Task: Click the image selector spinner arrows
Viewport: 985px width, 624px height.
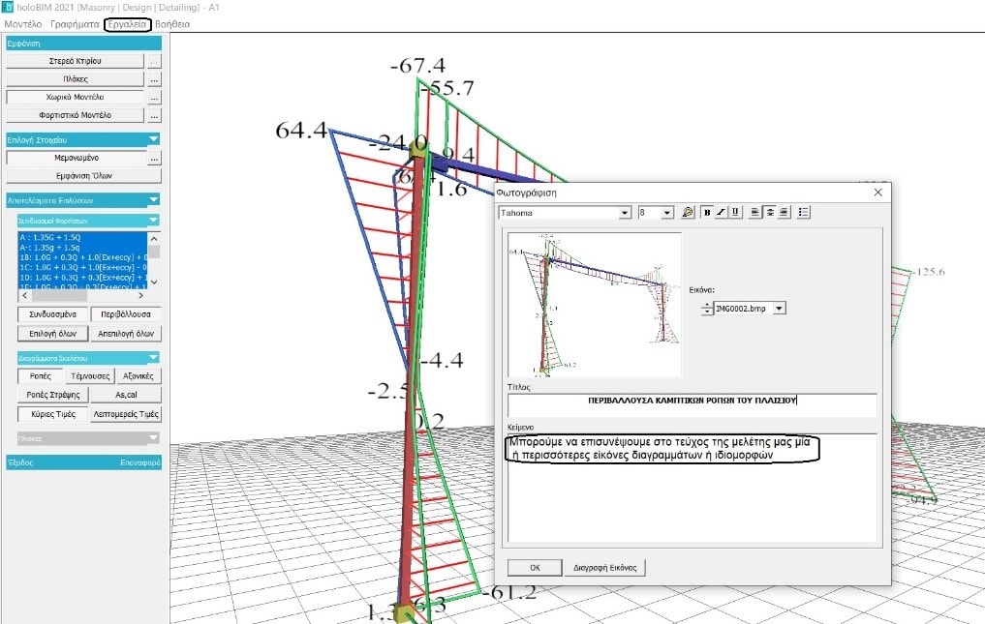Action: click(707, 309)
